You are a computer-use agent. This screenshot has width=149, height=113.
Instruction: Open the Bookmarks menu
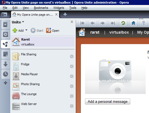(x=41, y=8)
